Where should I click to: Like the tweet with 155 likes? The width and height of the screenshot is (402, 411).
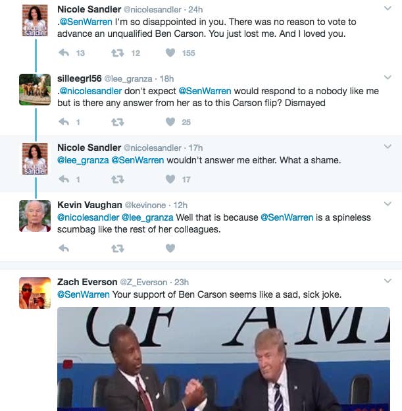point(170,53)
